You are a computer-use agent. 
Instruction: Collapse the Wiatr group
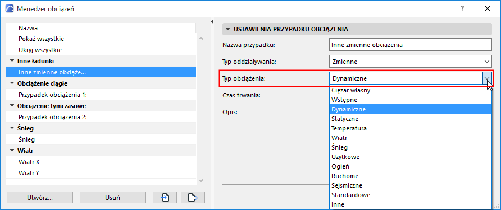click(x=12, y=151)
